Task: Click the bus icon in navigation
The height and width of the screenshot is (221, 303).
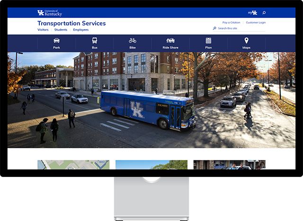Action: coord(95,41)
